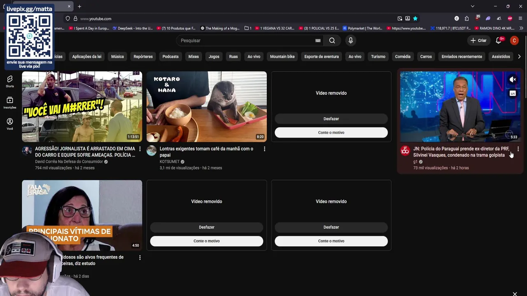Select the Esporte de aventura chip
Image resolution: width=527 pixels, height=296 pixels.
click(322, 57)
